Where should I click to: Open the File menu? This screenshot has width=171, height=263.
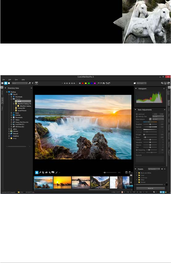pos(4,79)
